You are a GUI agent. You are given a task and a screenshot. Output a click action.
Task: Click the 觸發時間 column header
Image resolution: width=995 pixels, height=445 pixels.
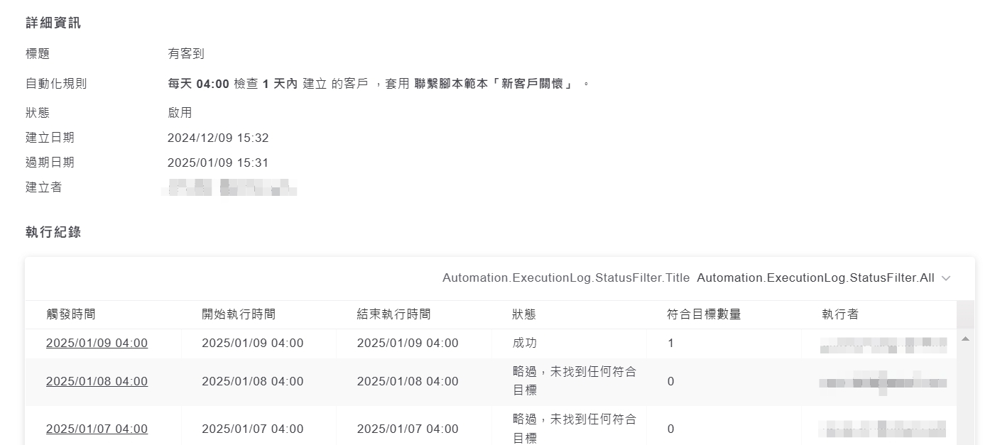pyautogui.click(x=70, y=314)
